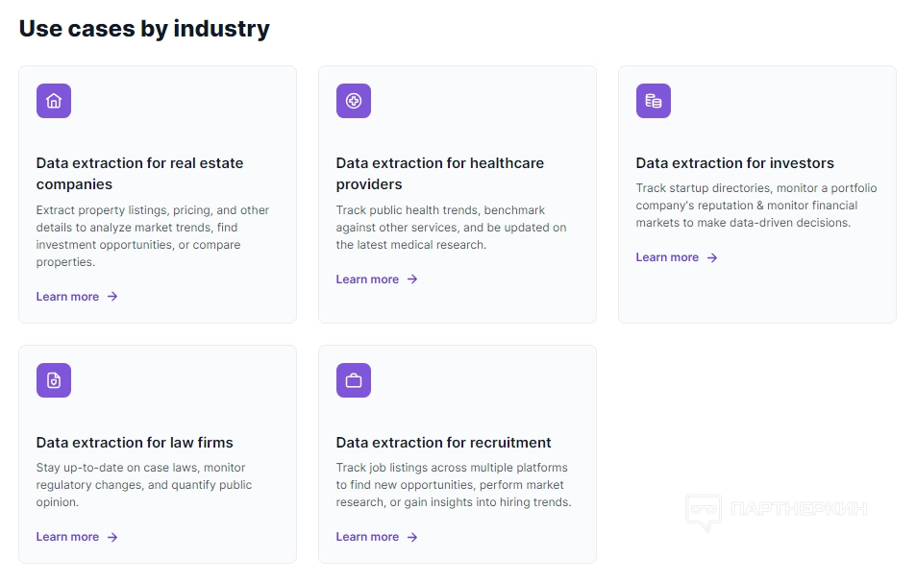916x582 pixels.
Task: Click the purple house icon for real estate
Action: [x=54, y=101]
